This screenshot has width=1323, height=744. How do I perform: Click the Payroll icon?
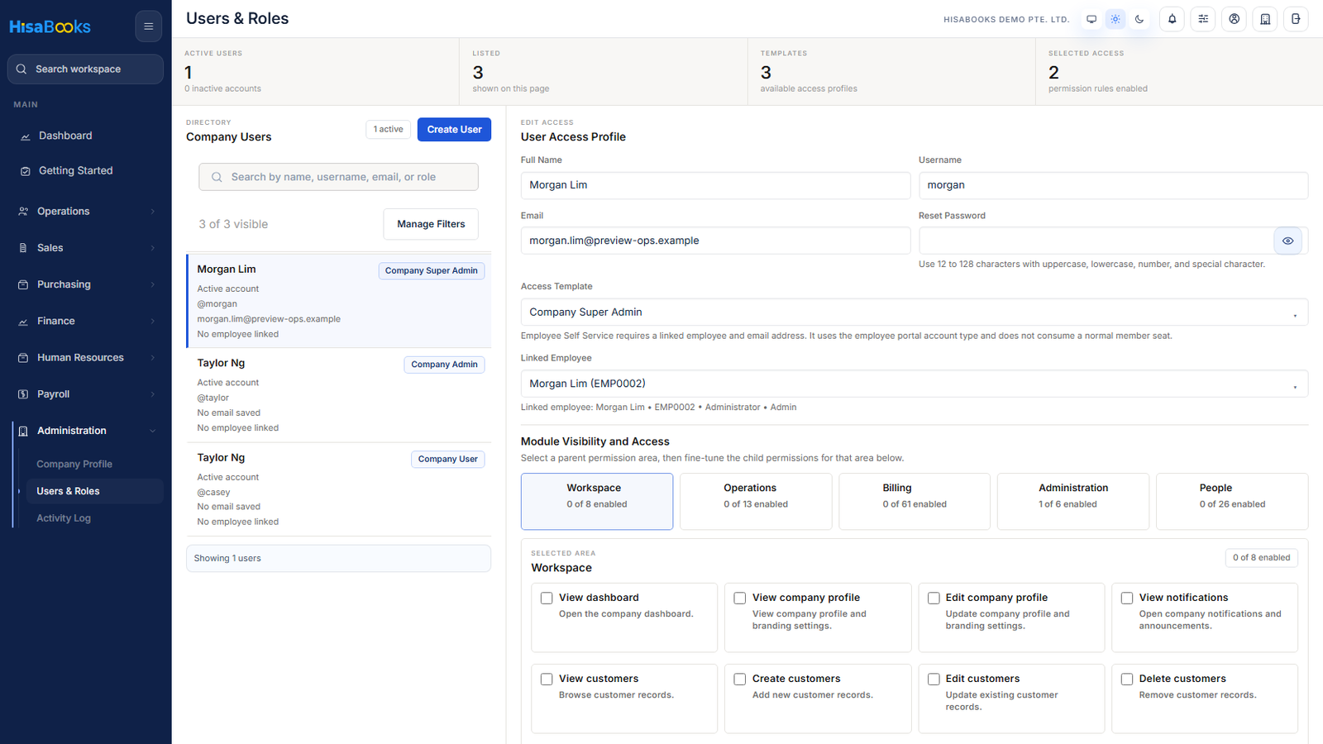click(x=23, y=394)
